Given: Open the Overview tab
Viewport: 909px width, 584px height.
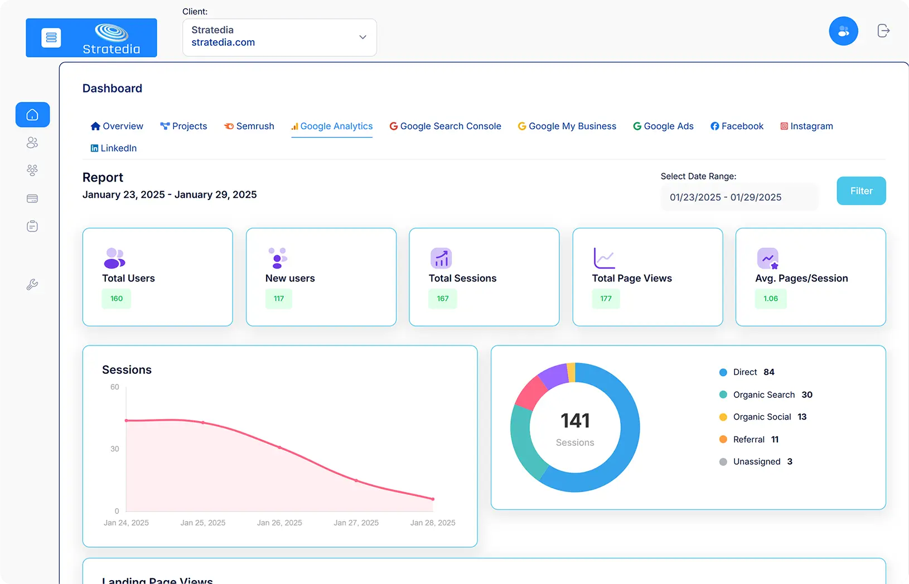Looking at the screenshot, I should pyautogui.click(x=117, y=126).
